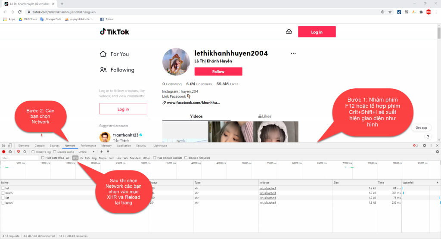This screenshot has width=441, height=239.
Task: Reload the page using browser refresh icon
Action: click(x=20, y=12)
